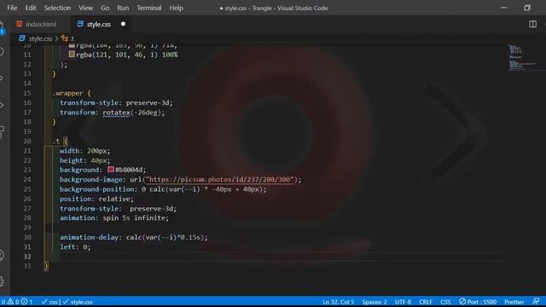The height and width of the screenshot is (307, 546).
Task: Open the Edit menu
Action: (31, 8)
